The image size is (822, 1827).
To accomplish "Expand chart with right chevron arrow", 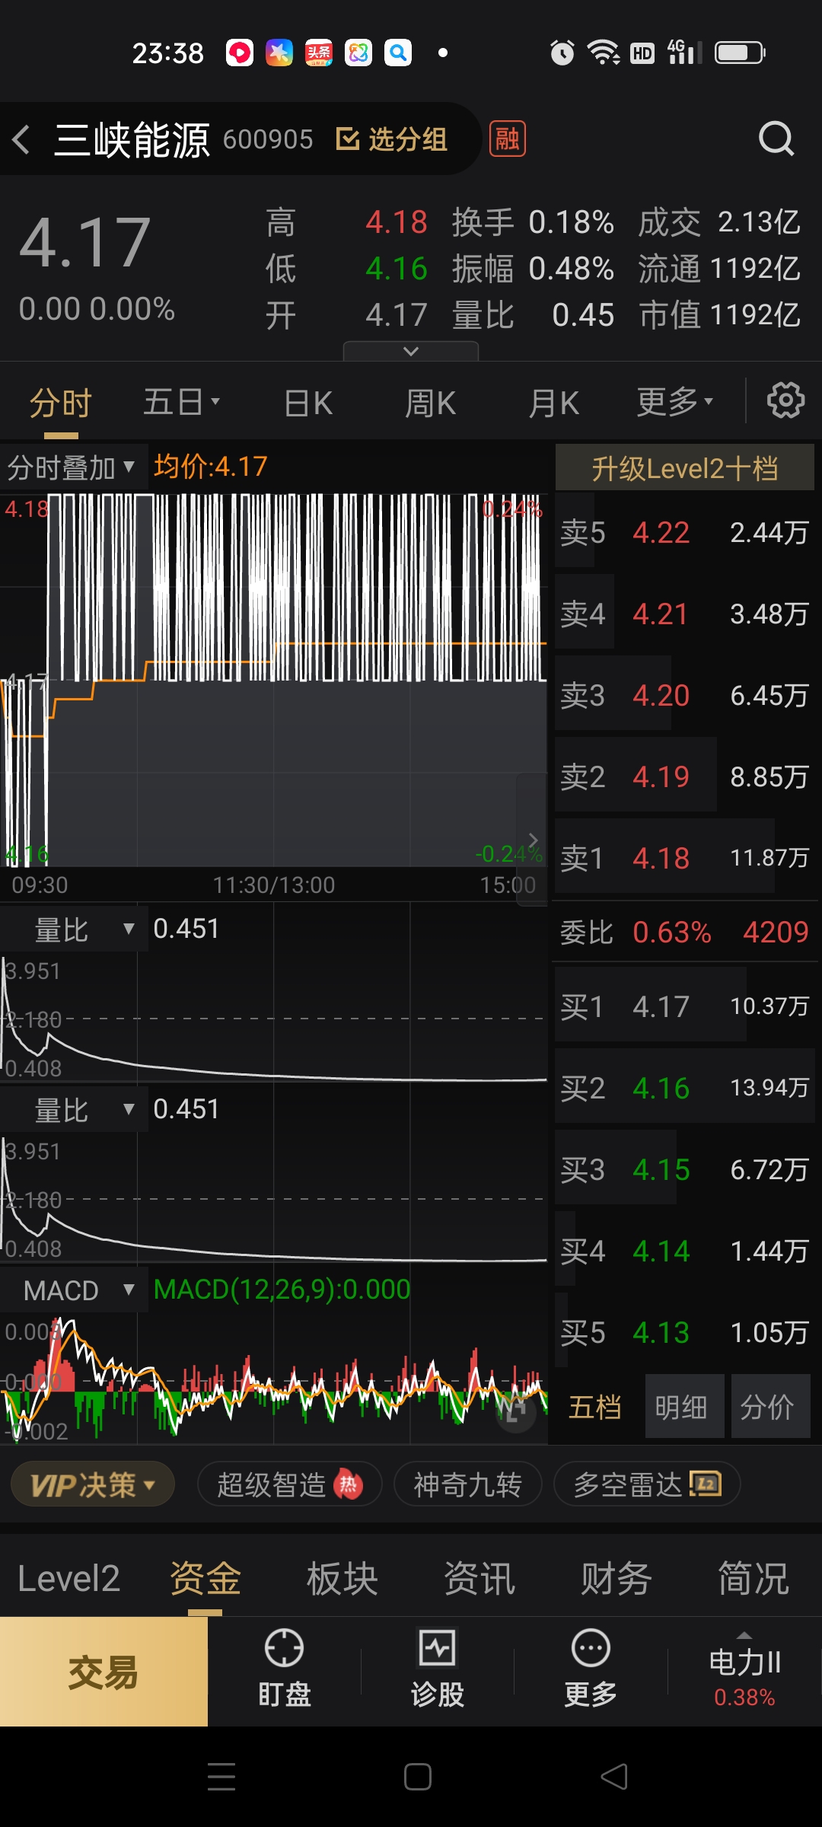I will (x=533, y=840).
